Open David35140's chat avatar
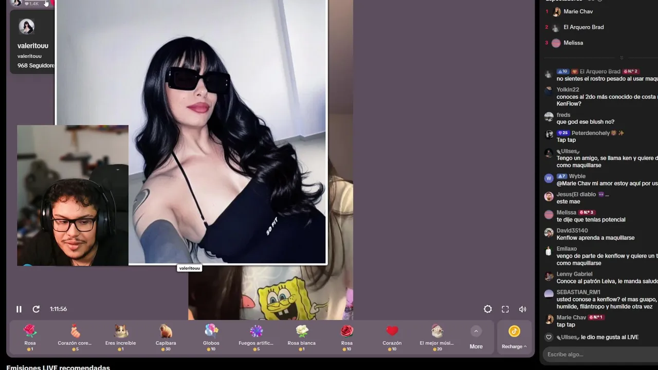The width and height of the screenshot is (658, 370). tap(549, 232)
